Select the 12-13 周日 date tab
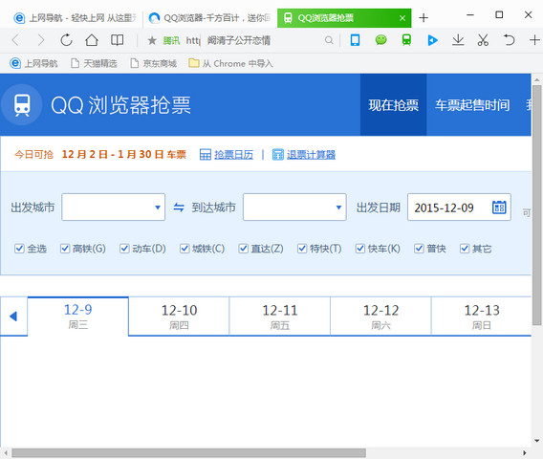543x459 pixels. pos(482,317)
